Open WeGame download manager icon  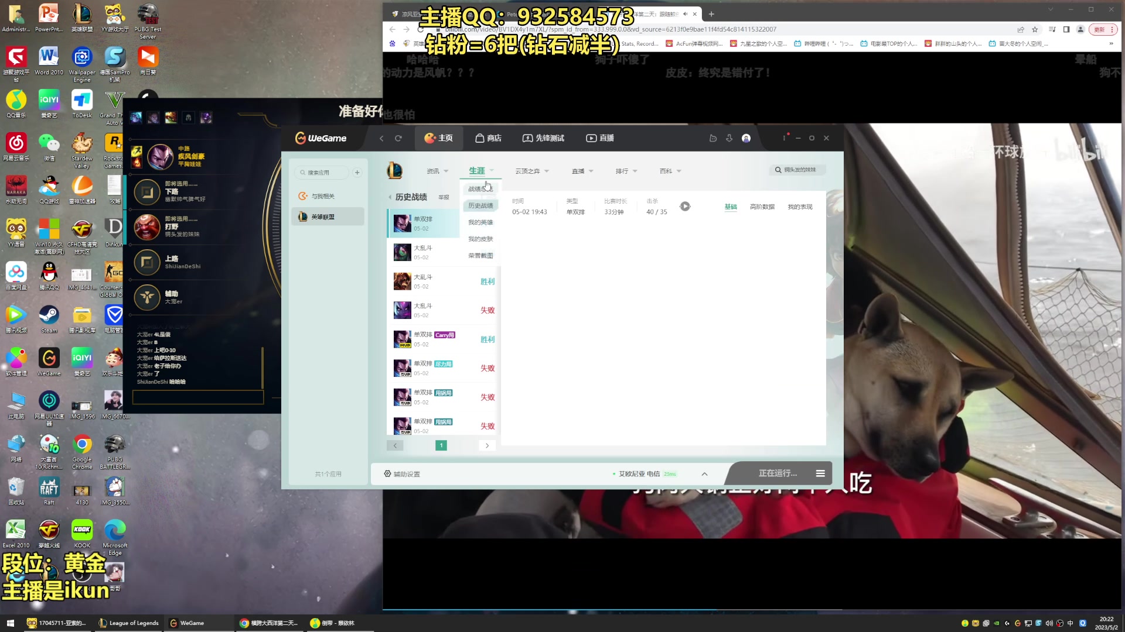tap(729, 139)
